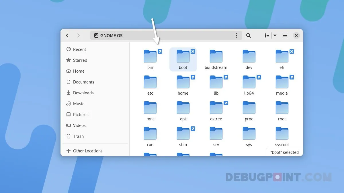Unmount the efi folder via its badge
This screenshot has width=344, height=193.
click(292, 51)
